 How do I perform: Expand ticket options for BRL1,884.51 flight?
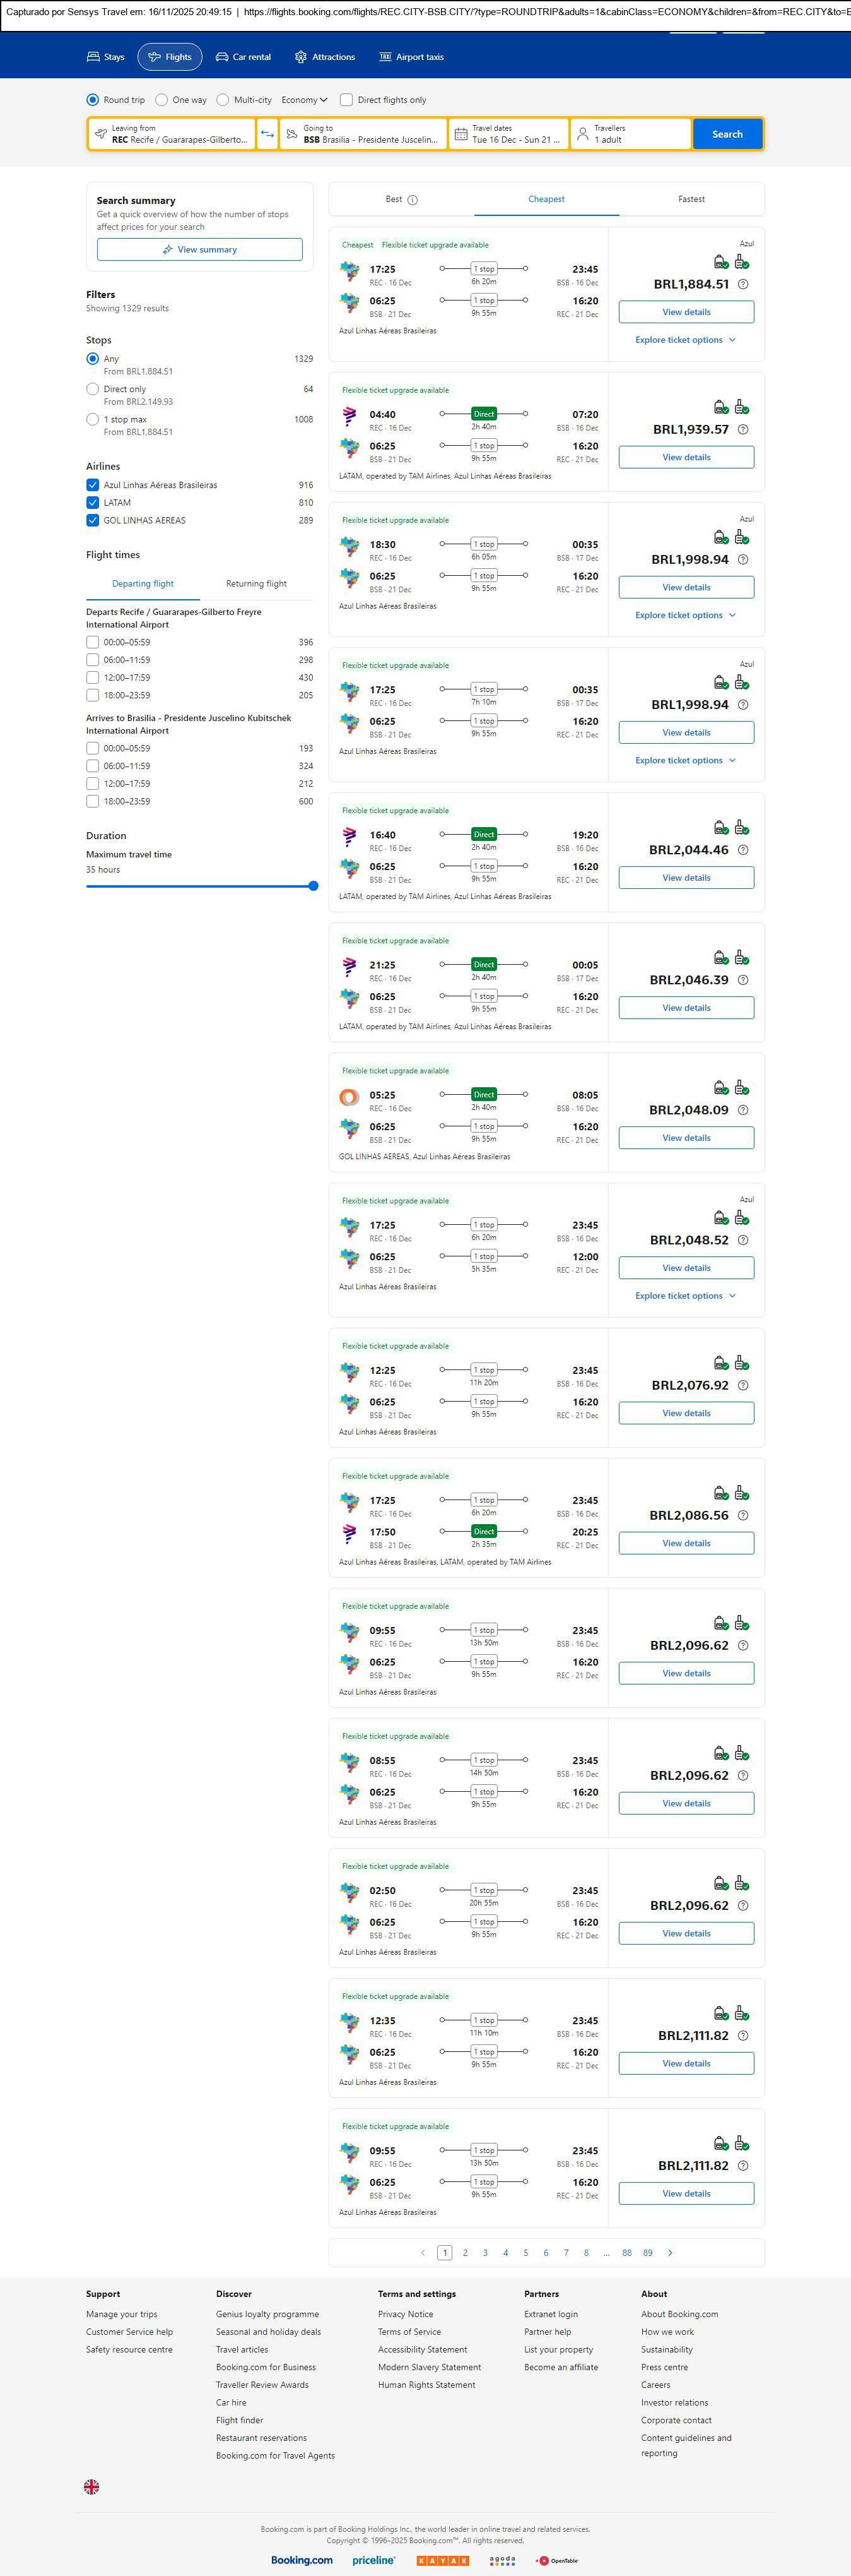(685, 340)
